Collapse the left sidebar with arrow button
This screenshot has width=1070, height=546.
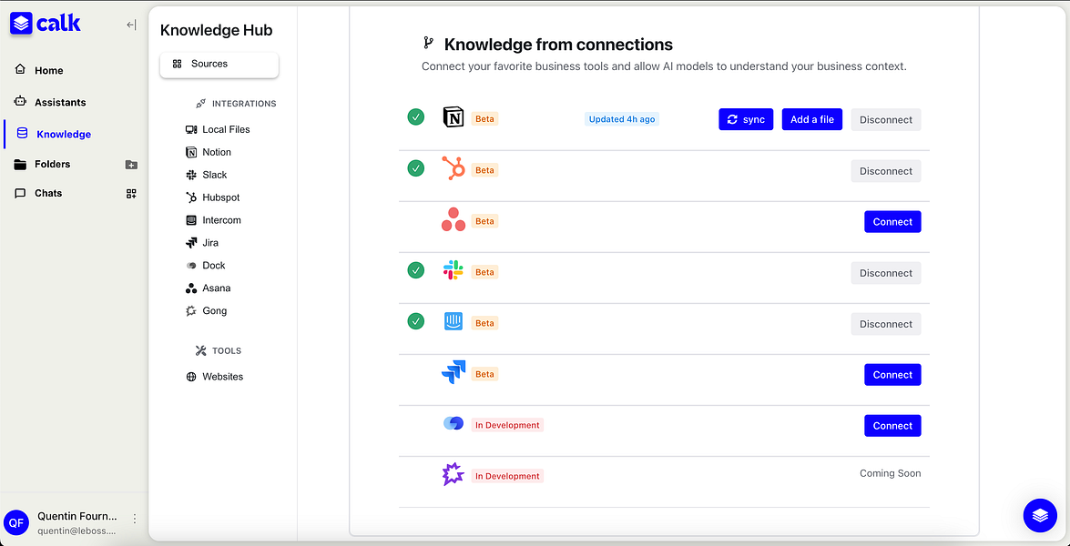[x=131, y=25]
